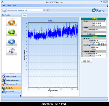Open Additional Information panel

11,80
